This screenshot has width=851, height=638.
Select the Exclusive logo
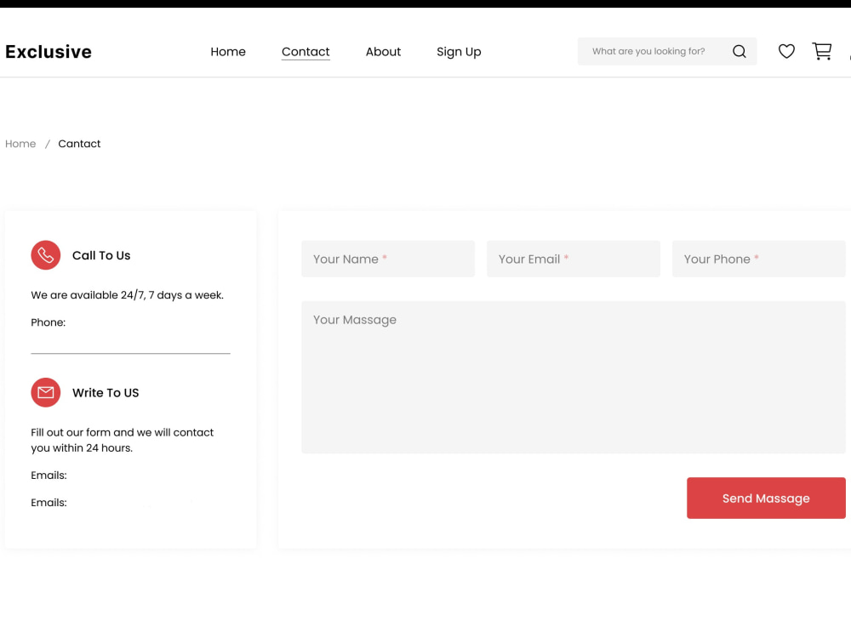pos(49,51)
